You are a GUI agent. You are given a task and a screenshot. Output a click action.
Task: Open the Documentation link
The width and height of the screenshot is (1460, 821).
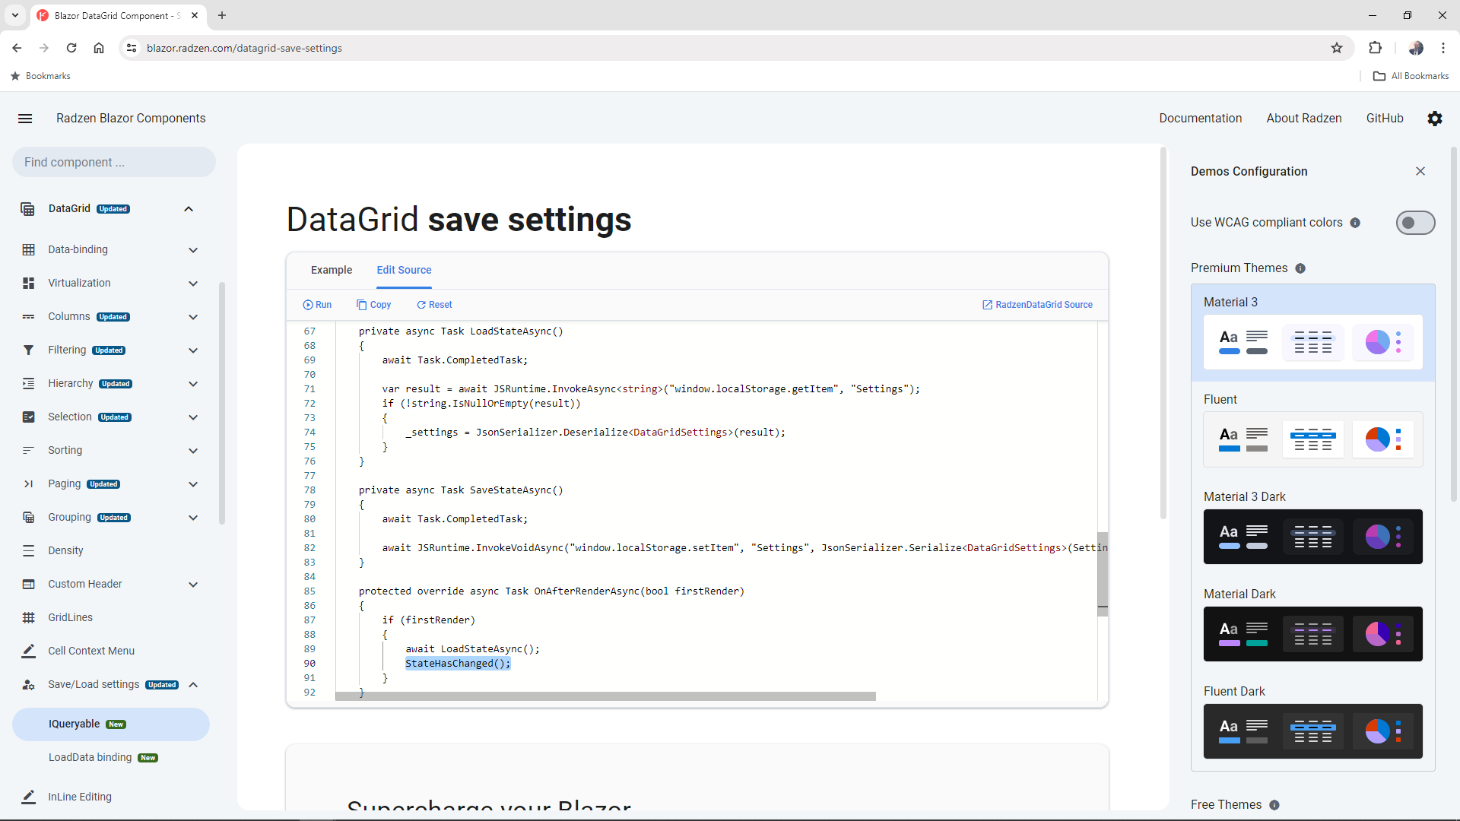pyautogui.click(x=1200, y=119)
